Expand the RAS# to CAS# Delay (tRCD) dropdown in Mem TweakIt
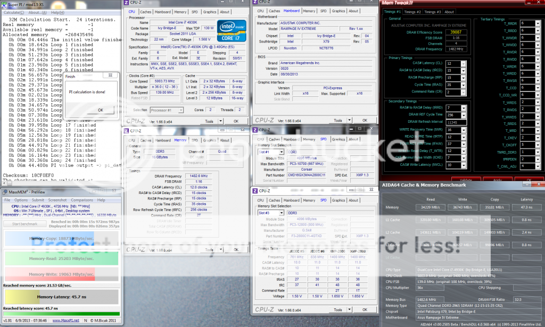 463,70
